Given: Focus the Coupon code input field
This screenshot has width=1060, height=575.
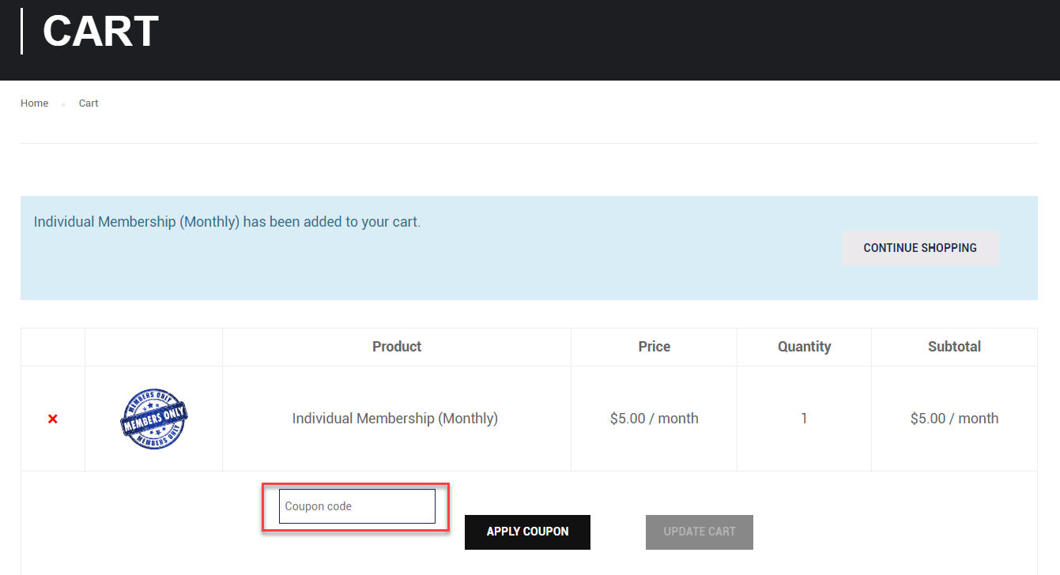Looking at the screenshot, I should [x=356, y=506].
